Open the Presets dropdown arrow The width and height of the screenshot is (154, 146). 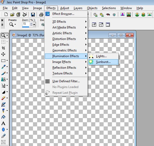tap(15, 24)
